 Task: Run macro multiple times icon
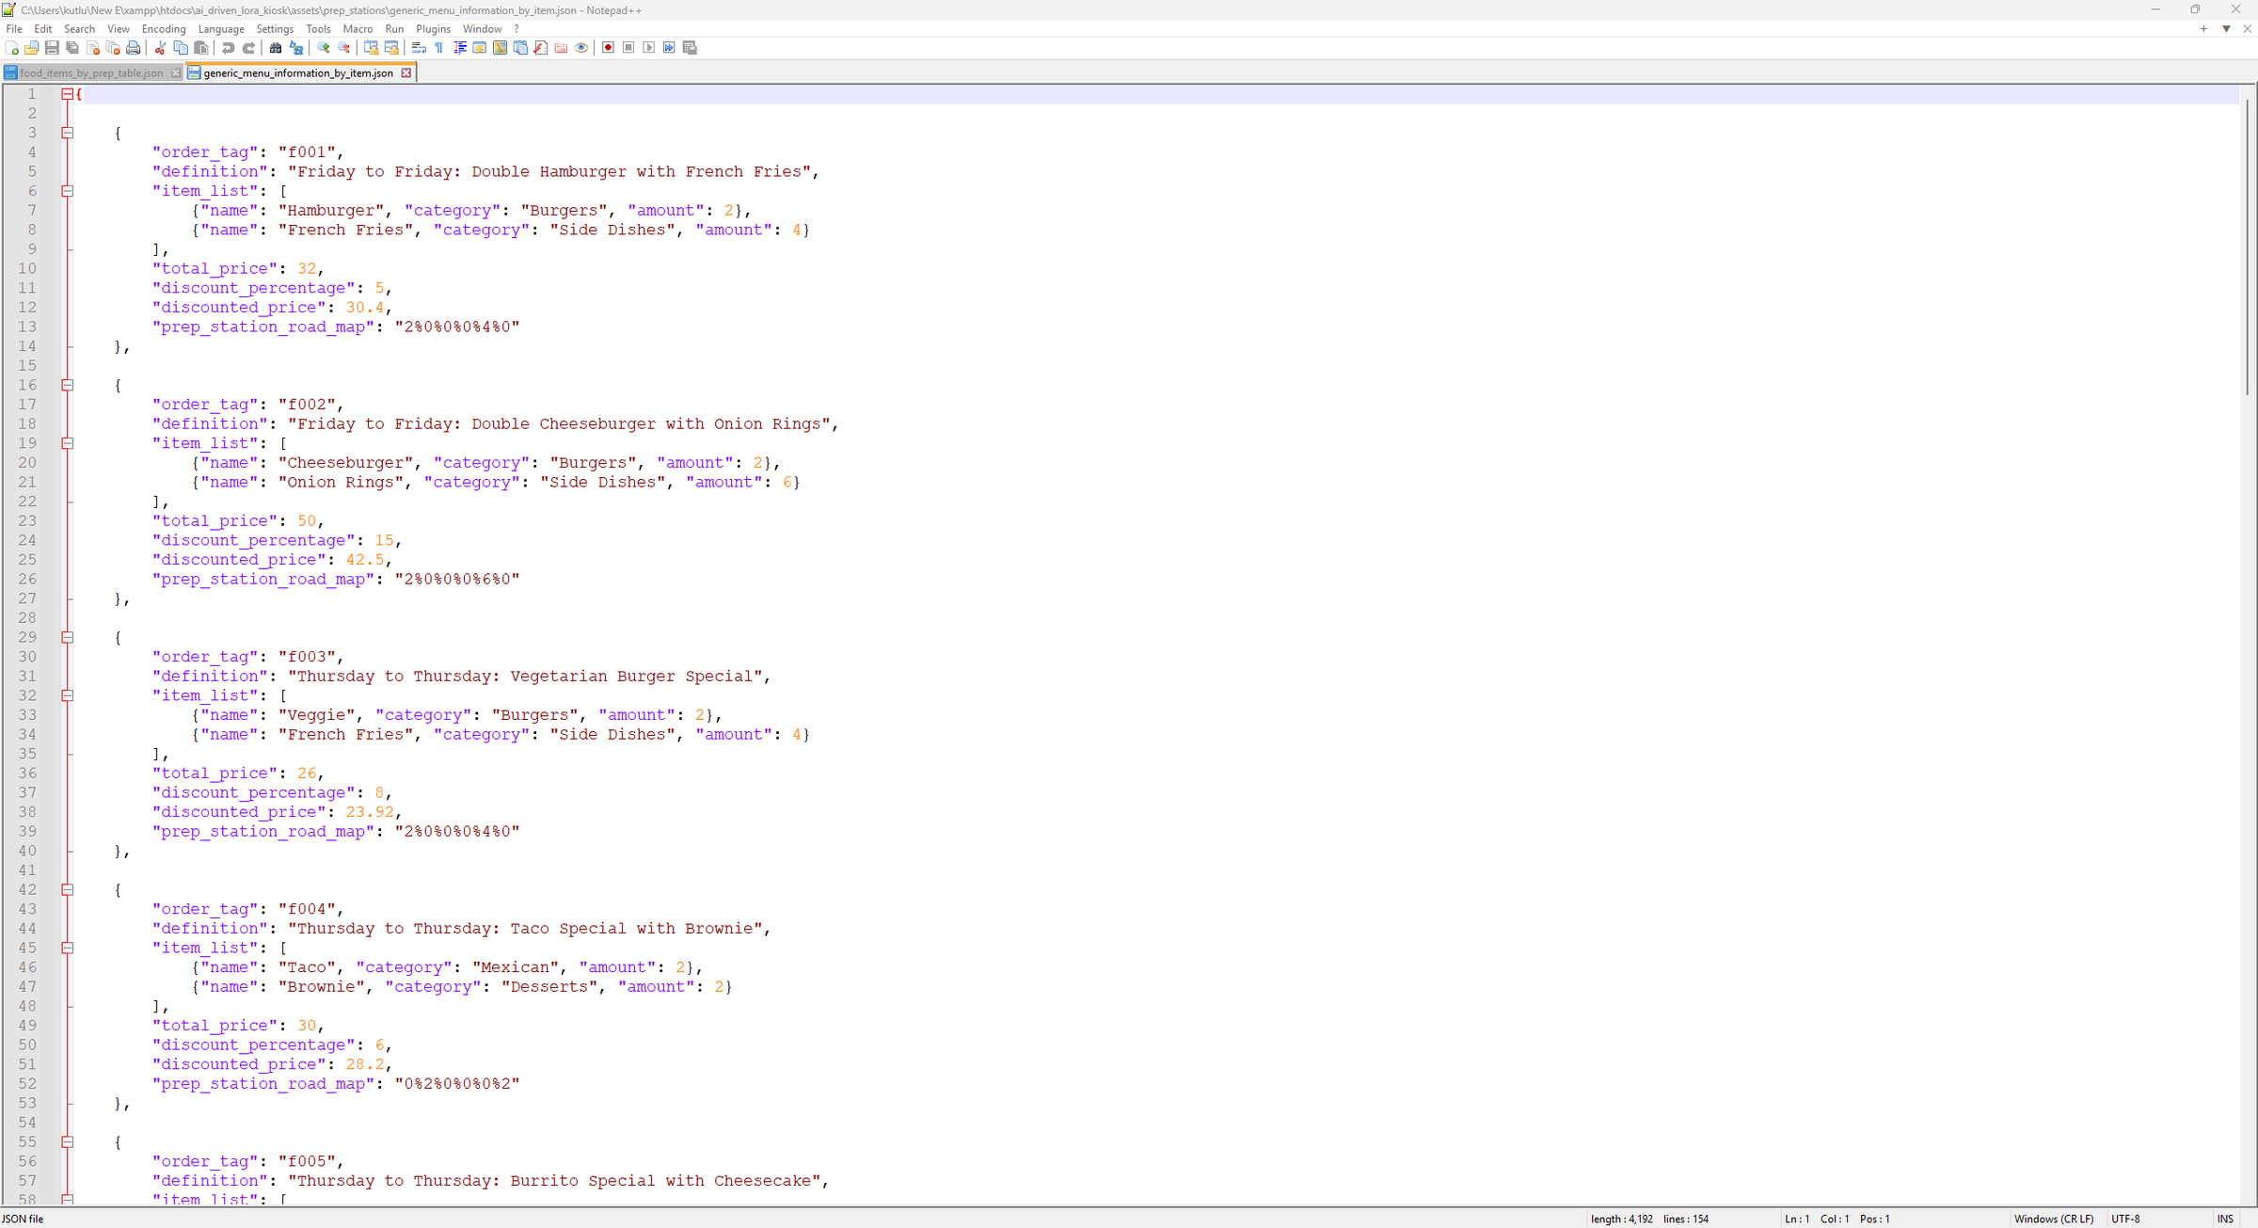[x=669, y=48]
